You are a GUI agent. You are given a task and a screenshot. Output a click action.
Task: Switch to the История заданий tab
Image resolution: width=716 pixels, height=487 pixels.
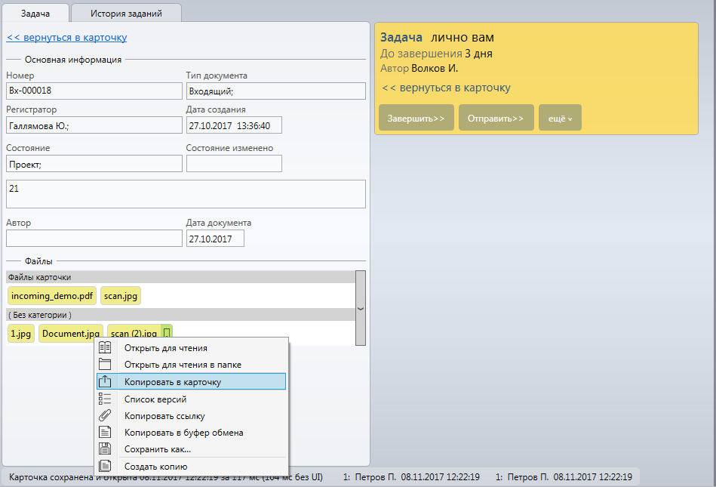126,13
